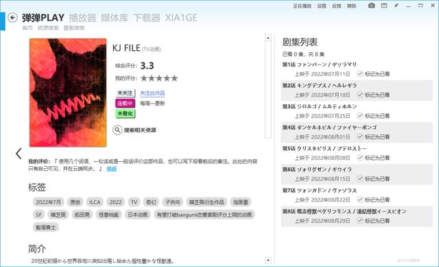
Task: Select the 船田晃 tag
Action: pos(82,215)
